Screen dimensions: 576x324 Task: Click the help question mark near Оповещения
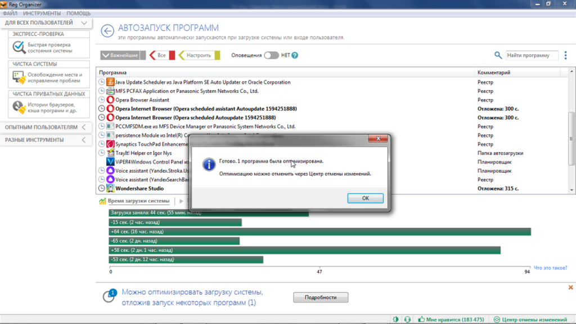coord(295,55)
